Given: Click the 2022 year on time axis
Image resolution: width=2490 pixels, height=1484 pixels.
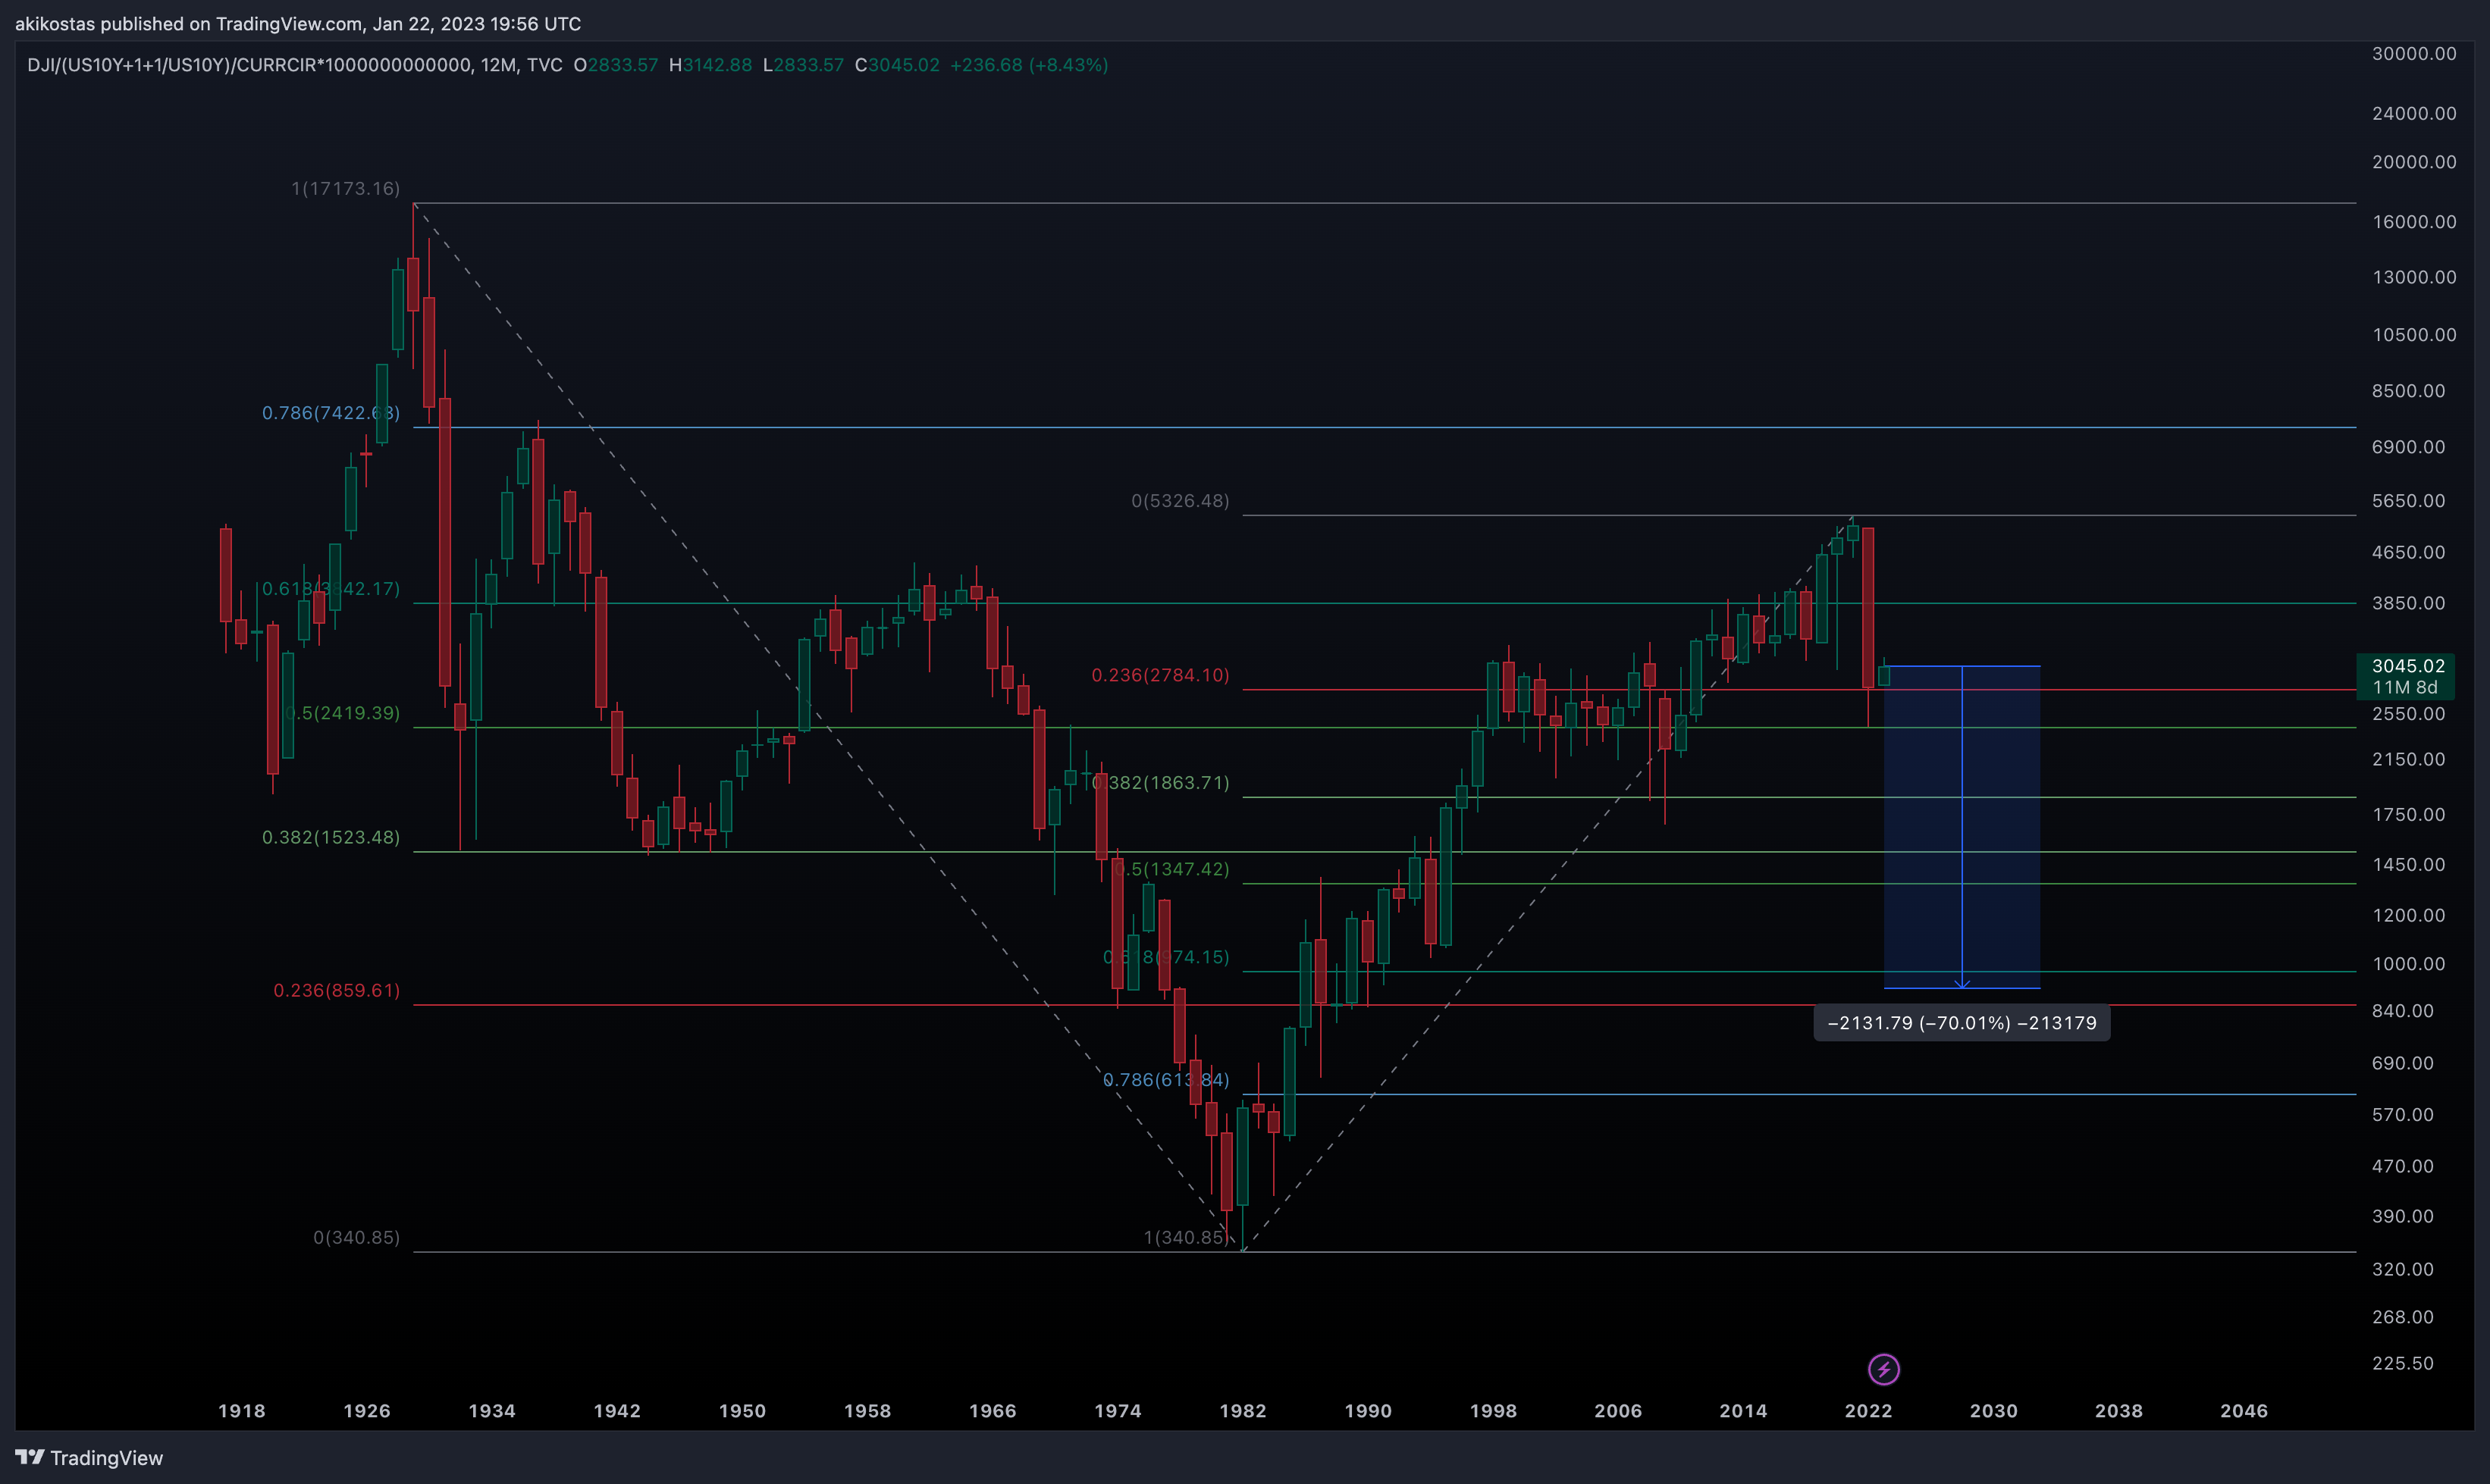Looking at the screenshot, I should click(1869, 1410).
